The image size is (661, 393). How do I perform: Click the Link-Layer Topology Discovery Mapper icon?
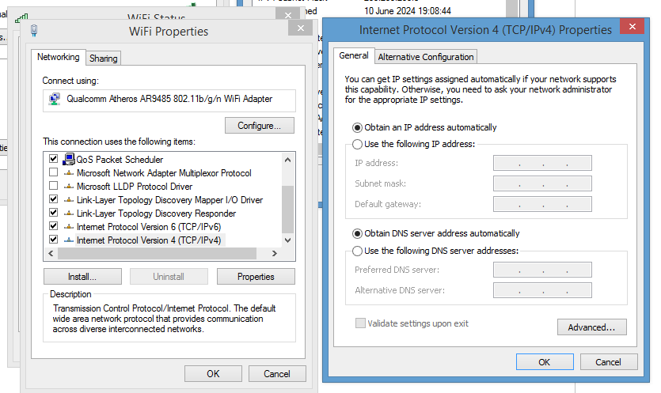tap(69, 200)
